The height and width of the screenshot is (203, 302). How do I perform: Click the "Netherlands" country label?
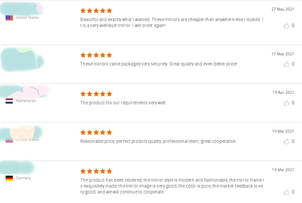pos(26,101)
